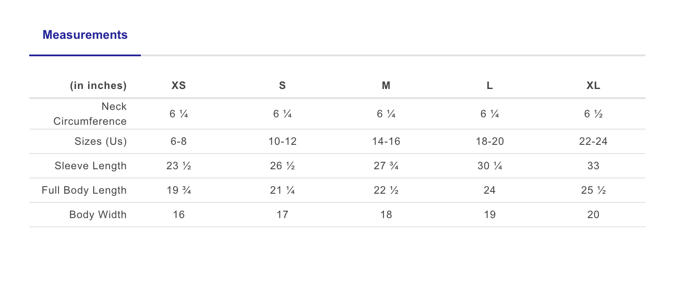The width and height of the screenshot is (683, 294).
Task: Click the 14-16 US size cell
Action: tap(386, 141)
